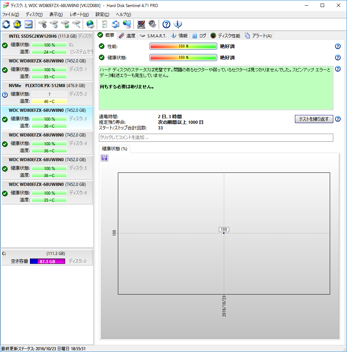Save the health graph using floppy icon
The height and width of the screenshot is (352, 347).
click(105, 158)
